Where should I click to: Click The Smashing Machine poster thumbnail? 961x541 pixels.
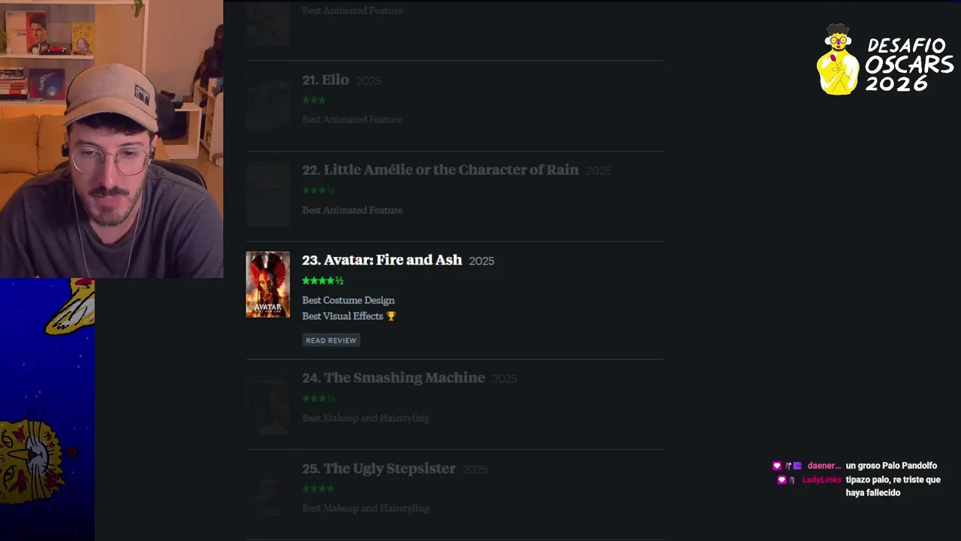268,402
